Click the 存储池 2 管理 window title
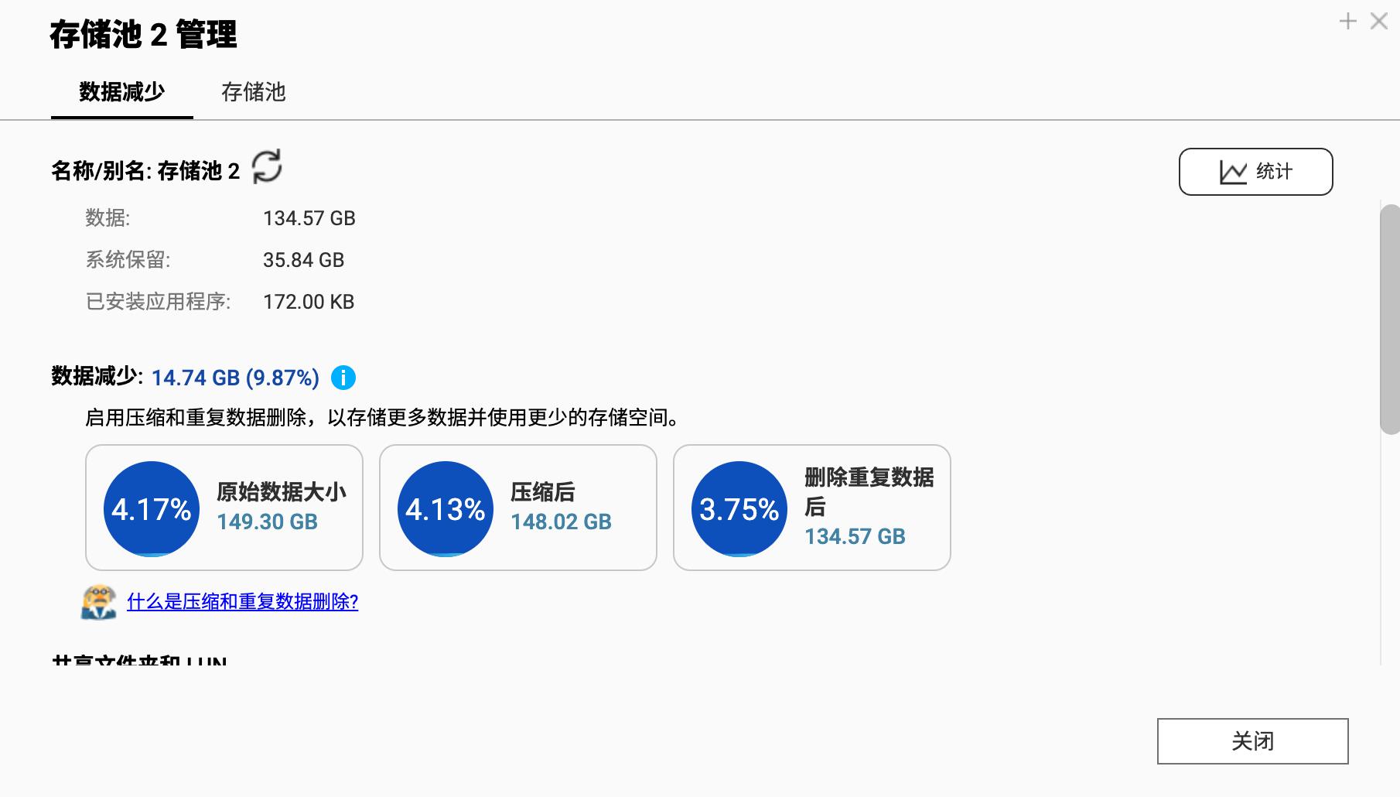 tap(143, 35)
